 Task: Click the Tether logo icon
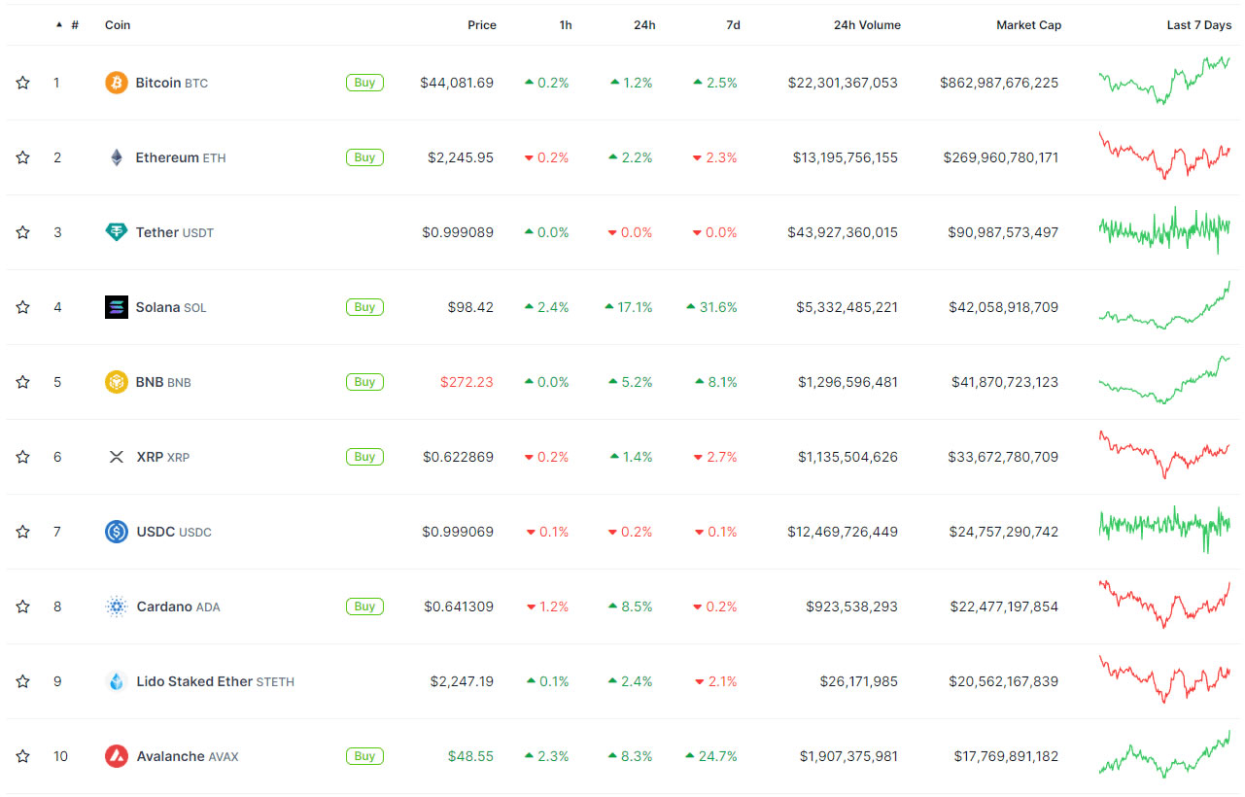pyautogui.click(x=117, y=232)
